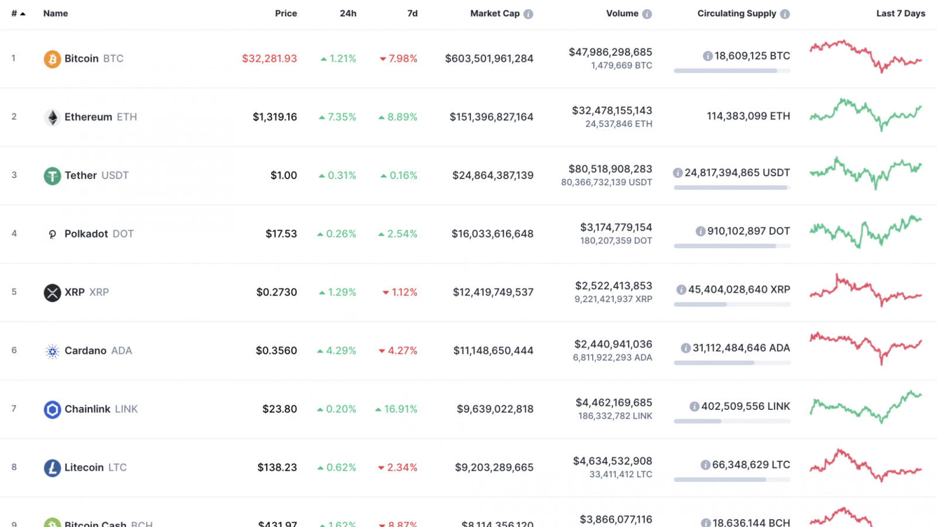The width and height of the screenshot is (937, 527).
Task: Click Chainlink 7d change 16.91%
Action: click(396, 409)
